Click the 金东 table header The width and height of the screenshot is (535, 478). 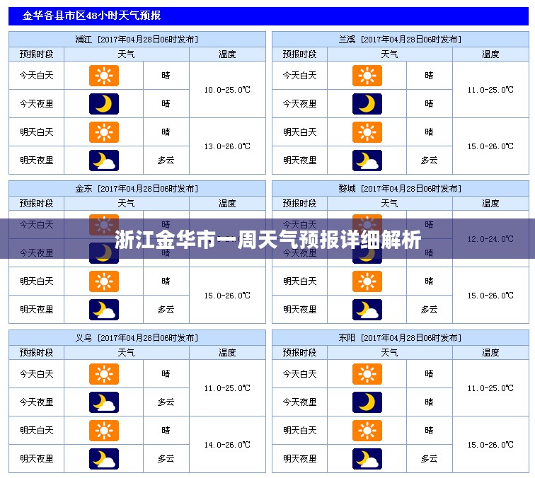point(137,189)
